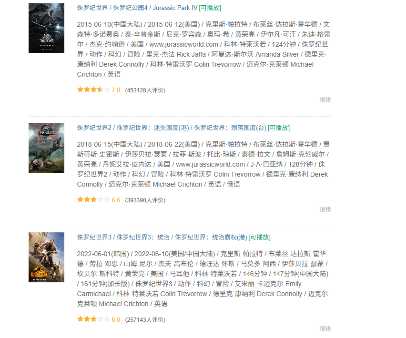Click 可播放 tag beside 侏罗纪世界2 title
This screenshot has height=338, width=406.
pyautogui.click(x=279, y=128)
